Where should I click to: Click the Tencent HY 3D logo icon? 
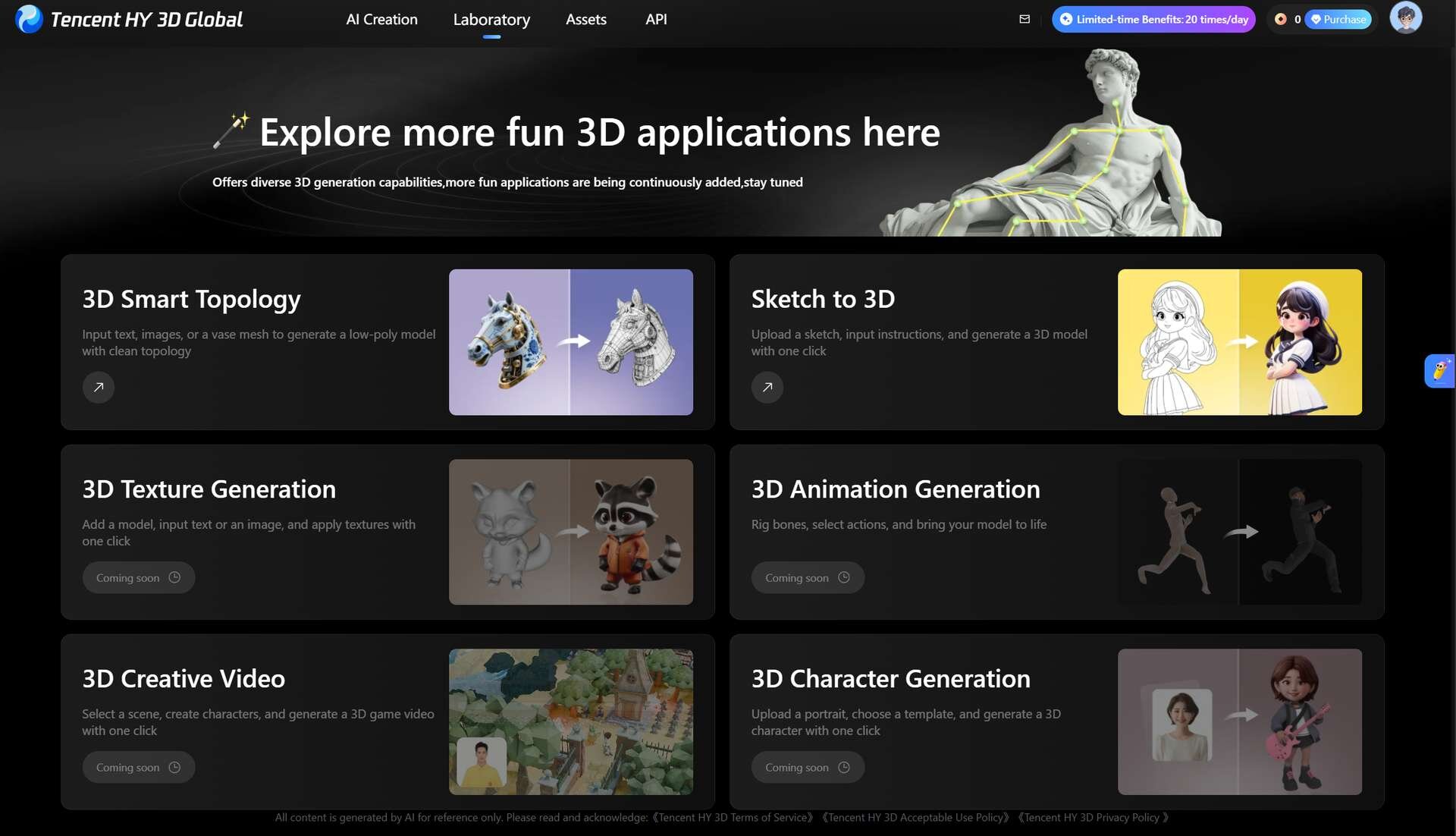[x=29, y=19]
